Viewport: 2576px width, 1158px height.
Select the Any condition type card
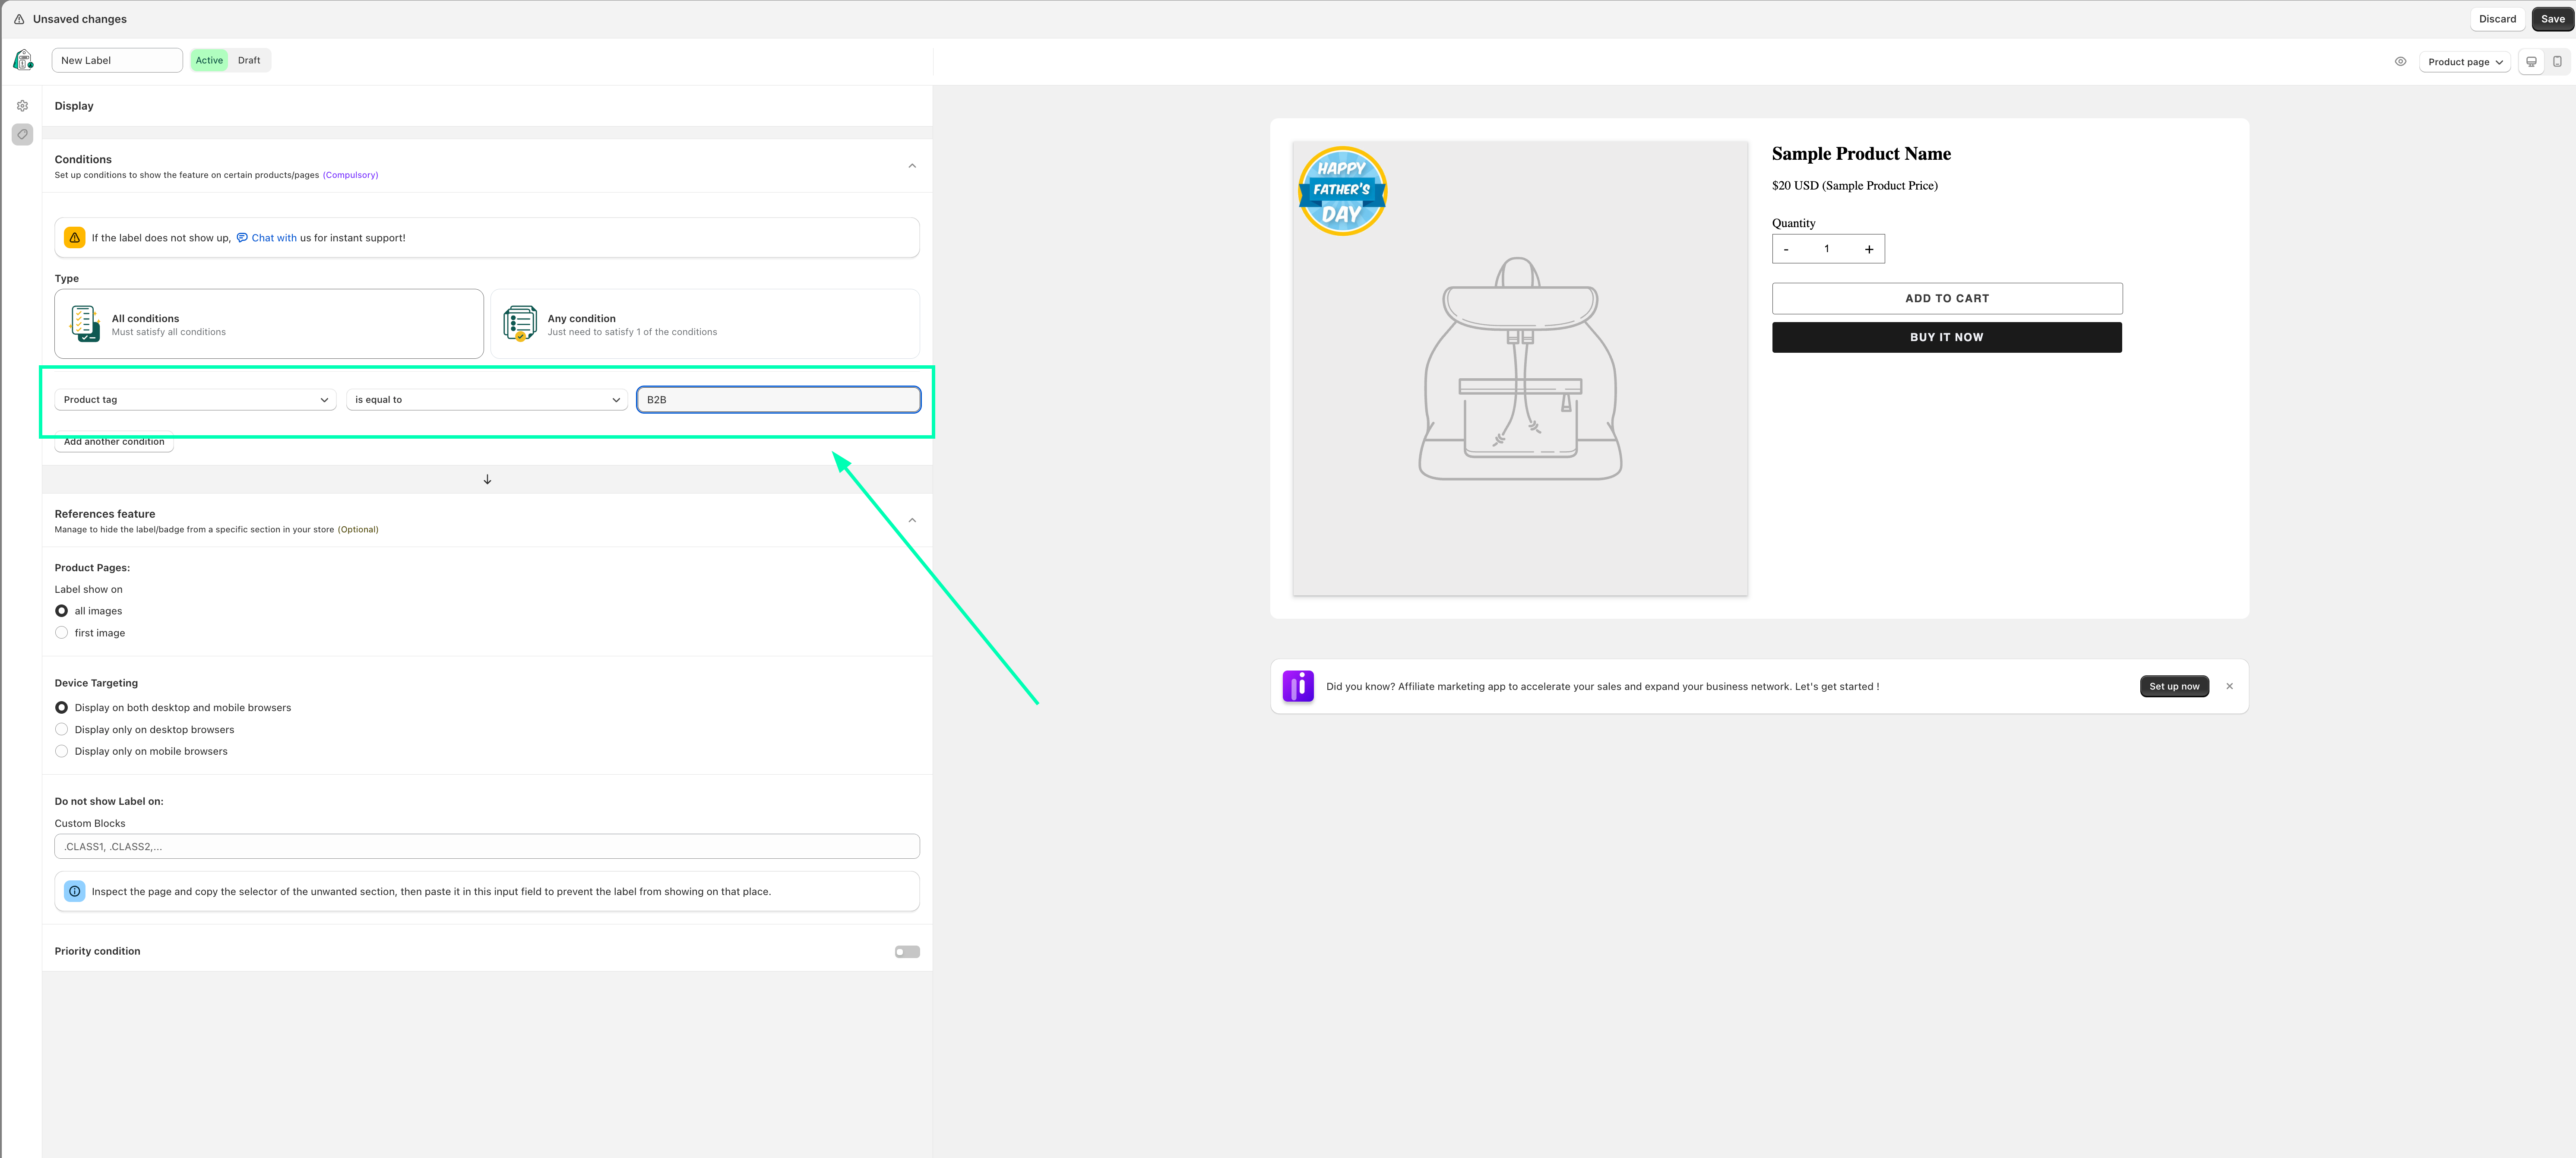pyautogui.click(x=704, y=324)
